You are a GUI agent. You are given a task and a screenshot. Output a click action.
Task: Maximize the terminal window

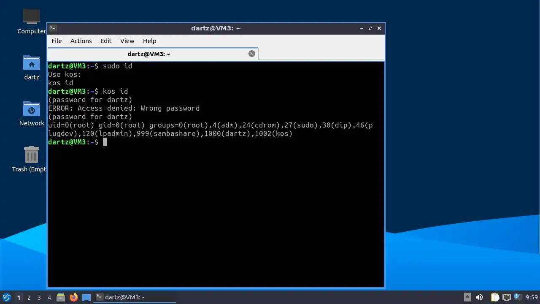click(x=370, y=28)
